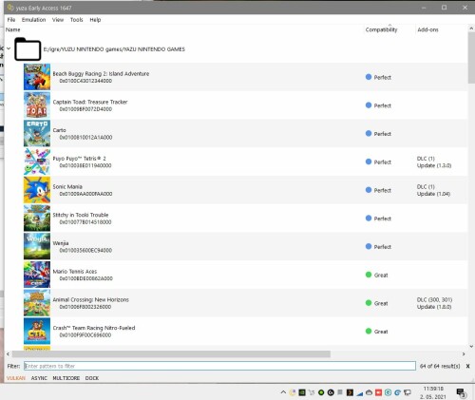Click the Animal Crossing: New Horizons icon

(37, 303)
